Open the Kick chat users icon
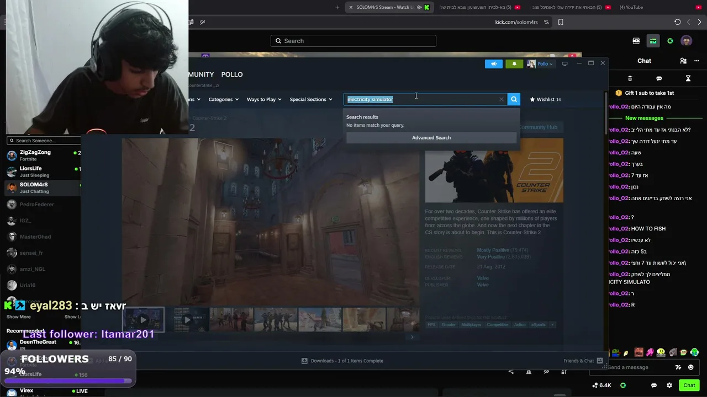 pyautogui.click(x=683, y=61)
